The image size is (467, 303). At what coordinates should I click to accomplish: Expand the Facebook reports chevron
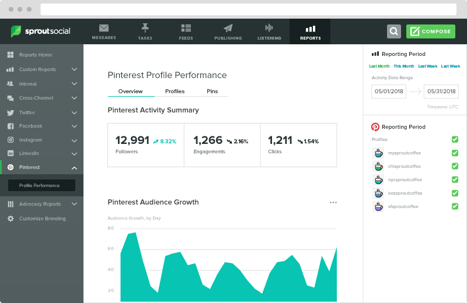coord(75,126)
